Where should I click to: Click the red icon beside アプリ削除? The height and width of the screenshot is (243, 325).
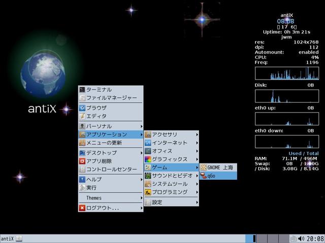pos(82,161)
